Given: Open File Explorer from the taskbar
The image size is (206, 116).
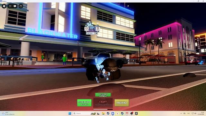Looking at the screenshot, I should (103, 113).
